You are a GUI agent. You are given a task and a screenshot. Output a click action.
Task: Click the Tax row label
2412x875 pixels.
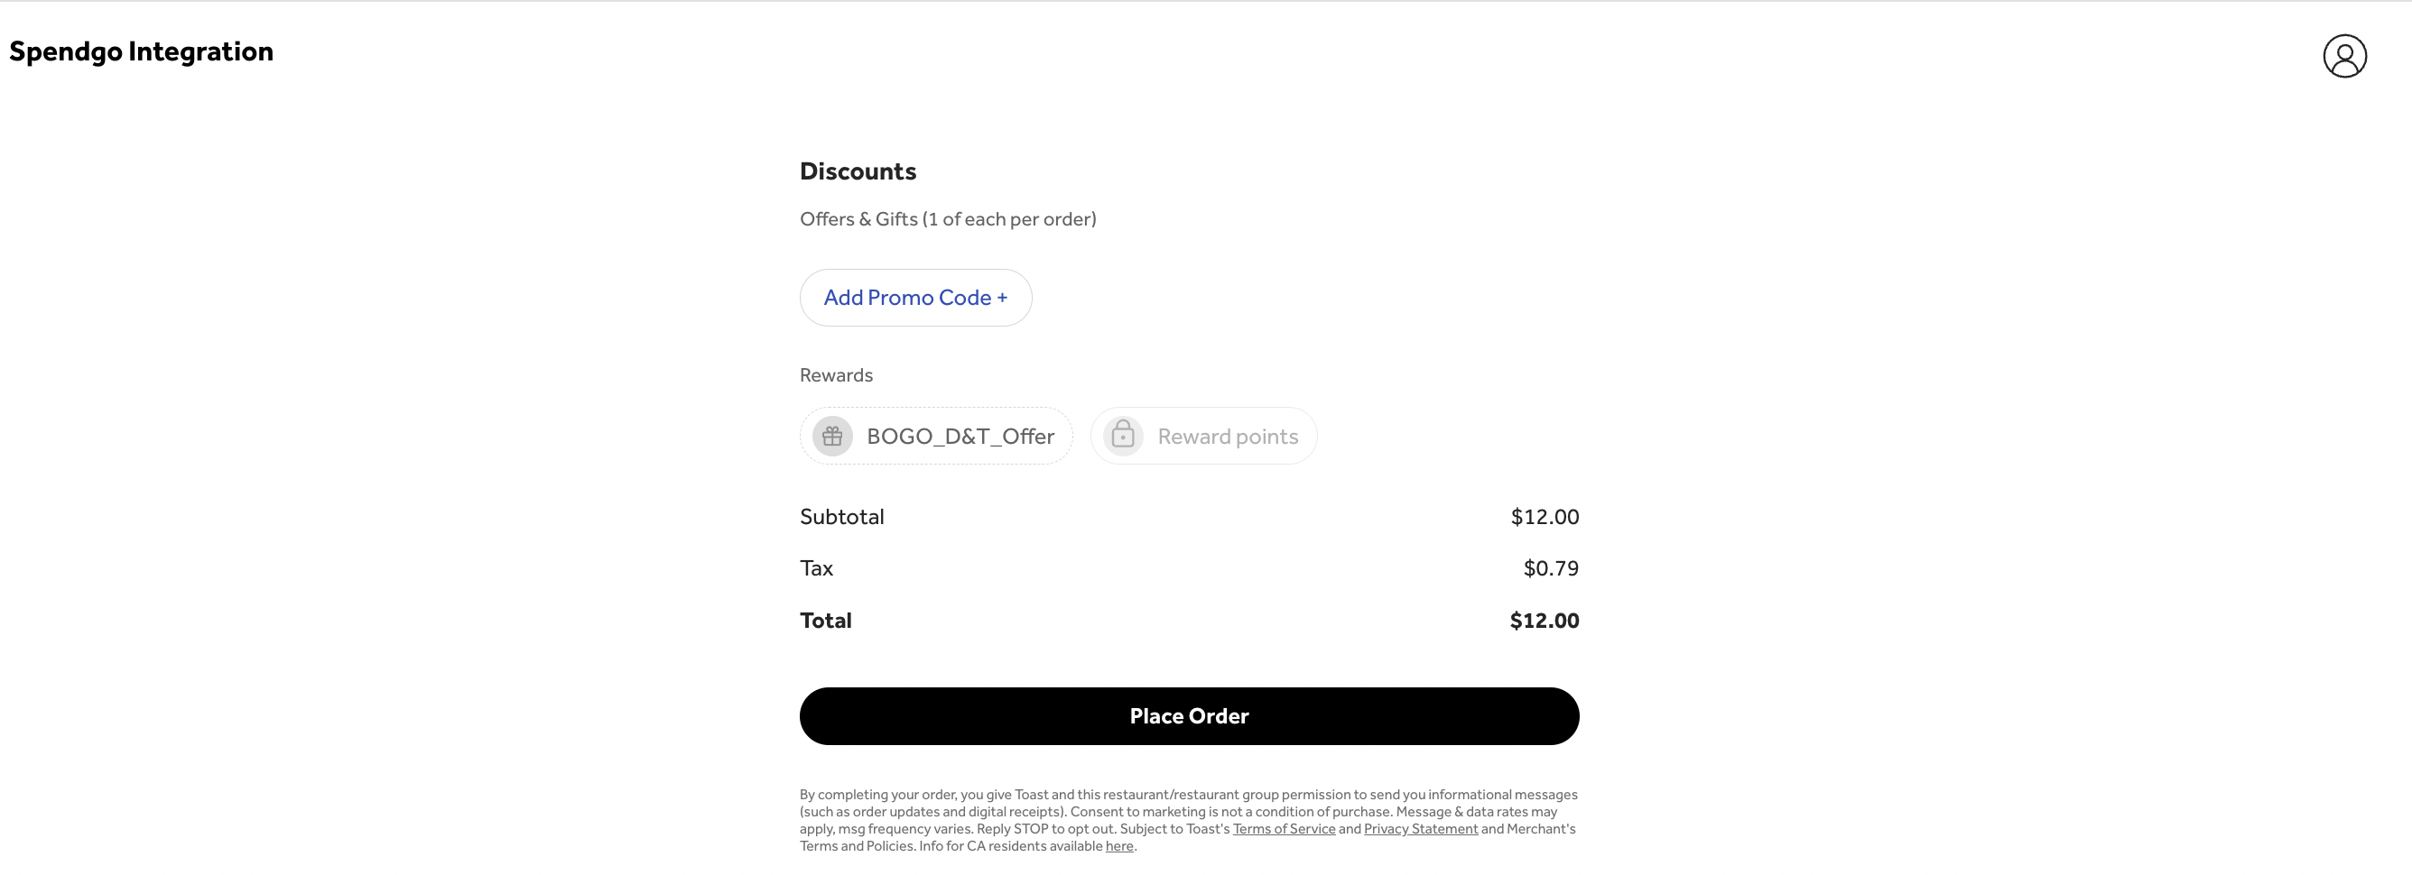(x=816, y=568)
